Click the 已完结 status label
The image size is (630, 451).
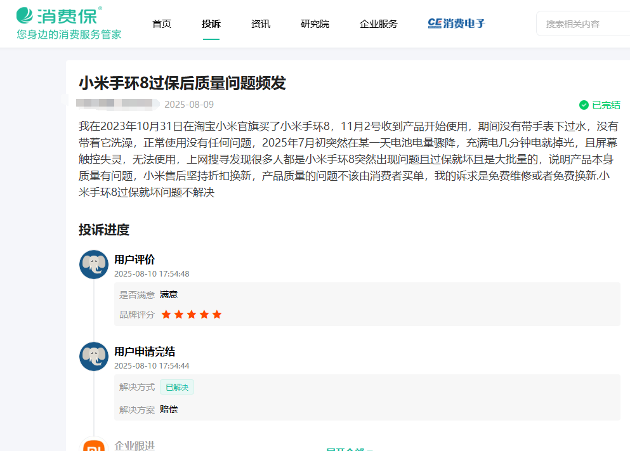click(607, 105)
